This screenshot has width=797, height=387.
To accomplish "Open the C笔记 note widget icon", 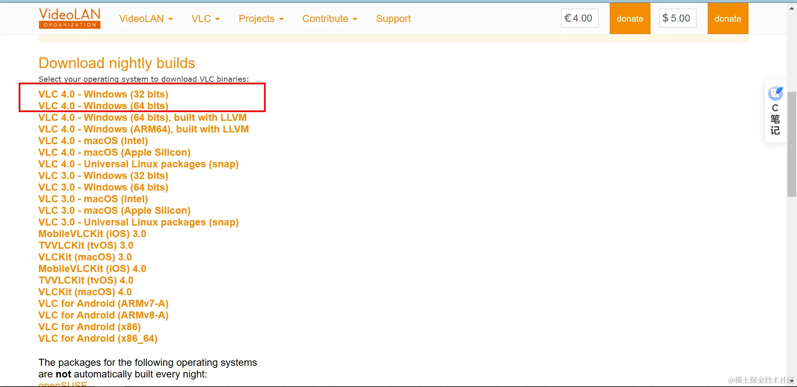I will (x=775, y=94).
